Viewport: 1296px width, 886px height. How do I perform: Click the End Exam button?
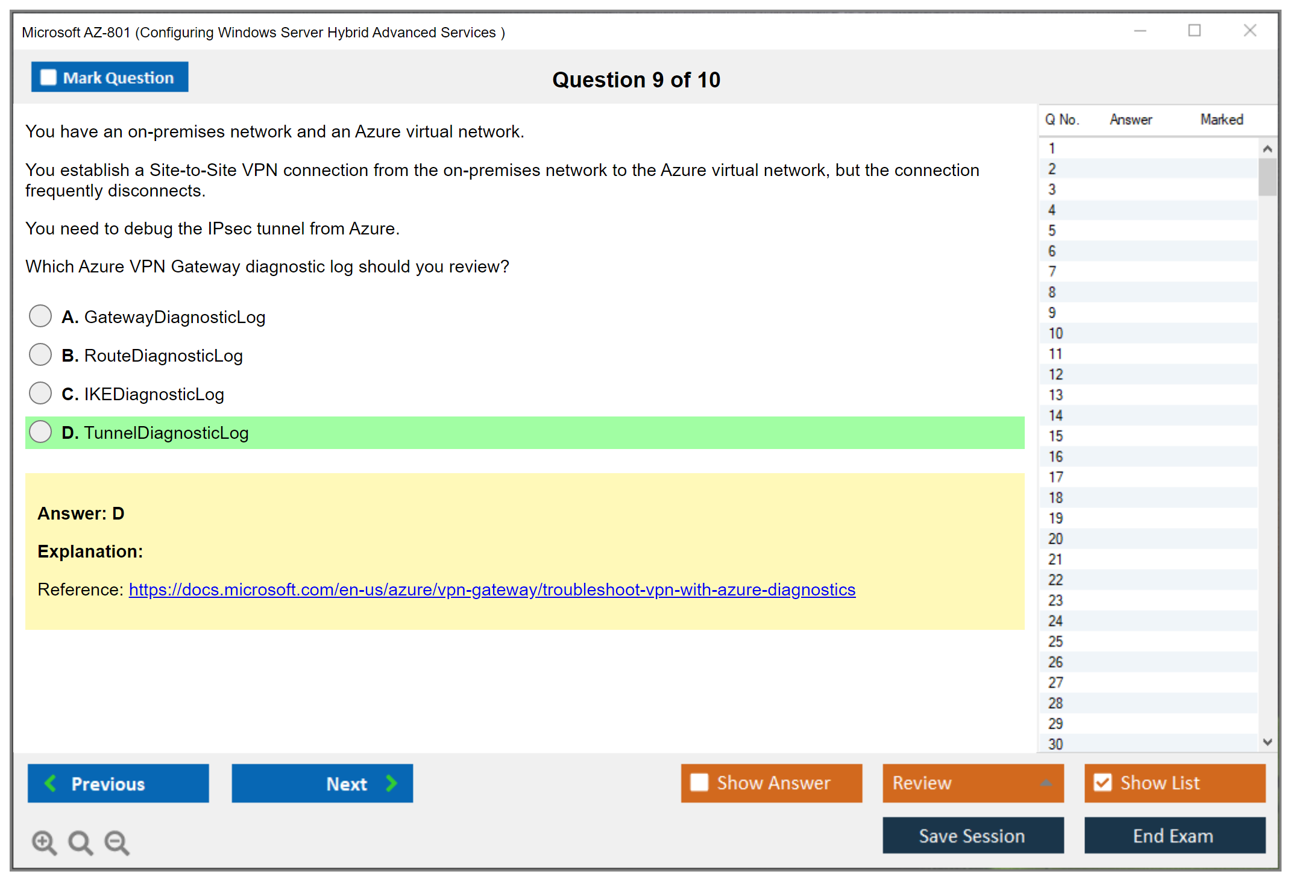pyautogui.click(x=1174, y=835)
